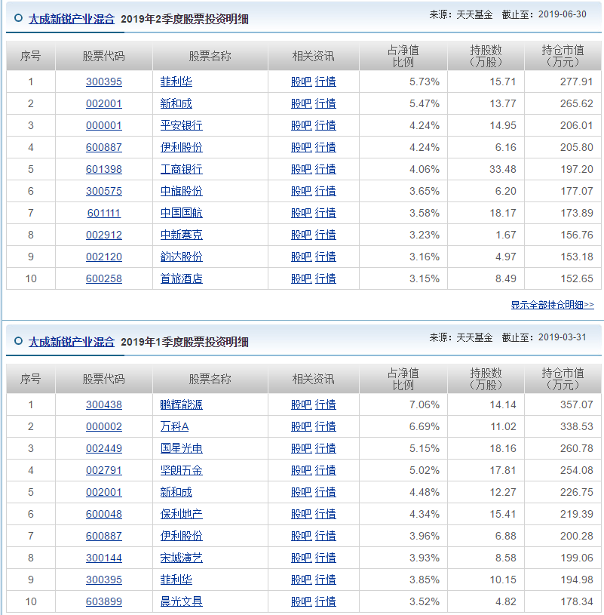The height and width of the screenshot is (615, 604).
Task: Click 行情 link in 工商银行 row
Action: click(x=325, y=170)
